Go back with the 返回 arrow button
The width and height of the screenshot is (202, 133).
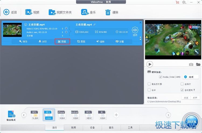click(10, 12)
